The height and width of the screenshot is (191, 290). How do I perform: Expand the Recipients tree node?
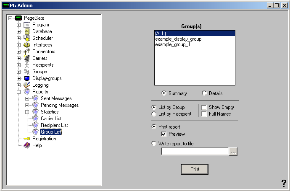(18, 65)
